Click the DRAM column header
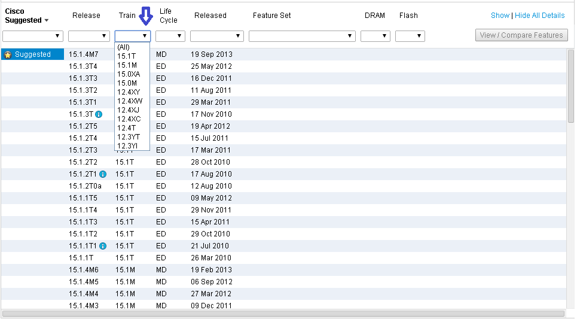Image resolution: width=577 pixels, height=319 pixels. pyautogui.click(x=375, y=16)
